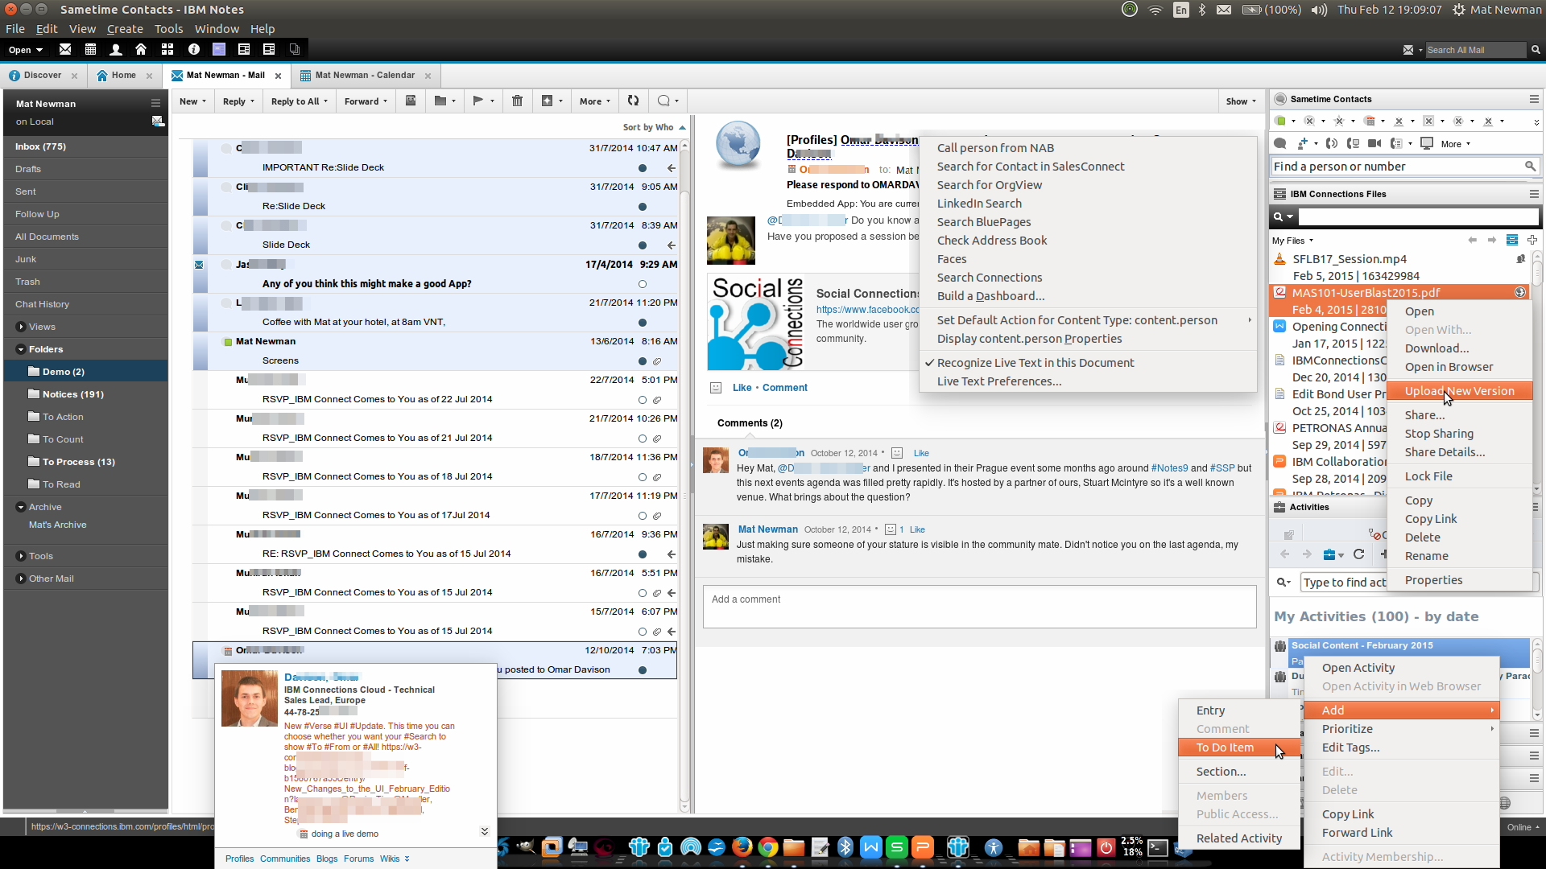1546x869 pixels.
Task: Open the My Files dropdown
Action: coord(1293,241)
